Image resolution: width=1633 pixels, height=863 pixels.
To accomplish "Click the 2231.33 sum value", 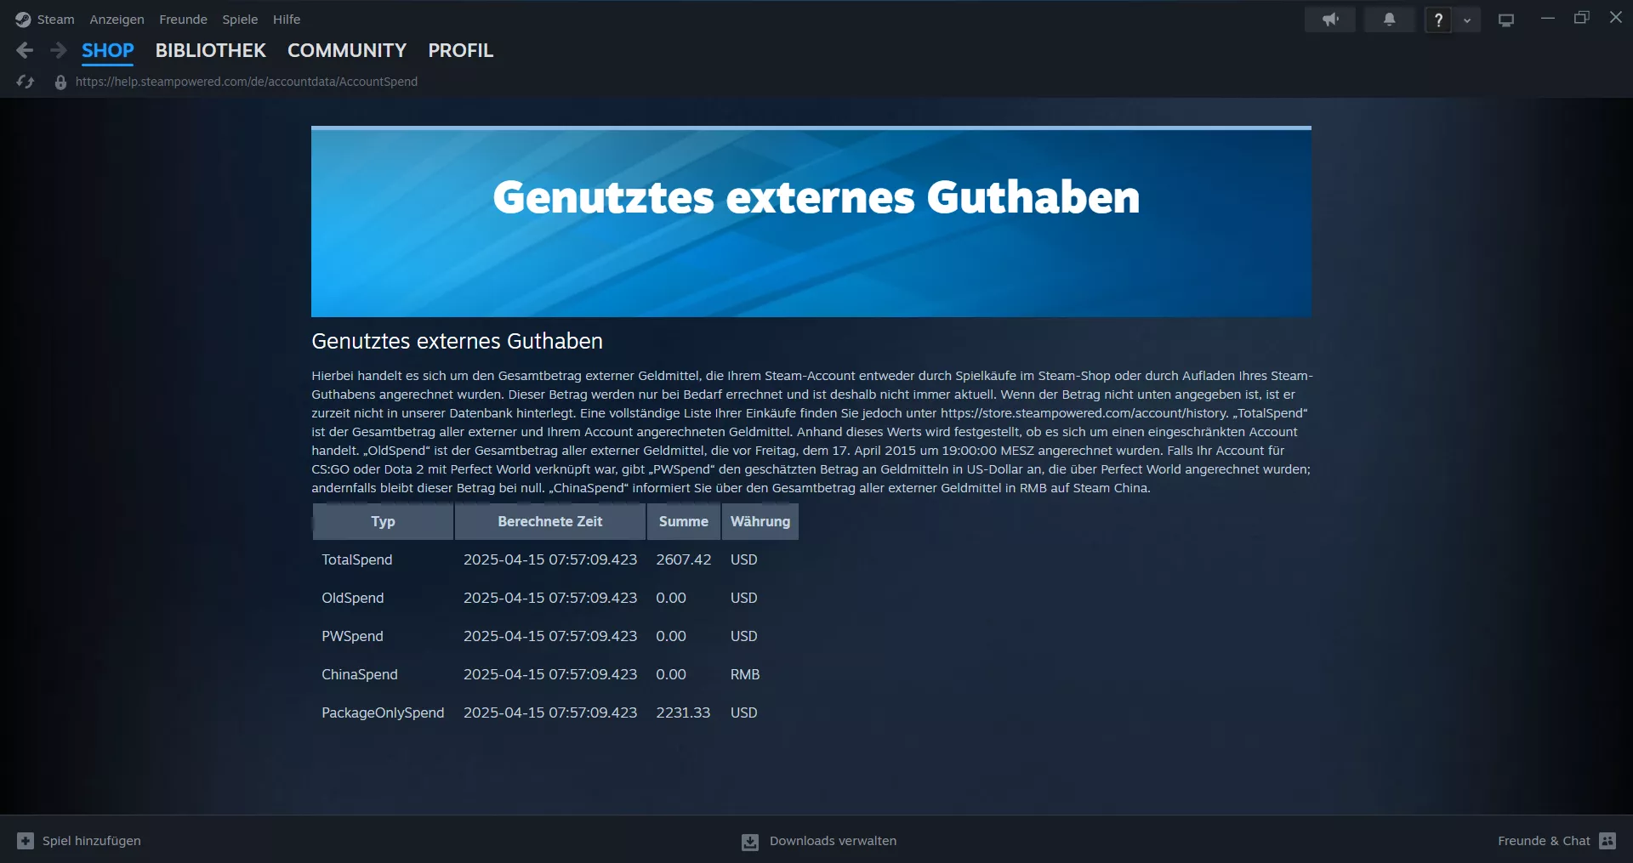I will [x=683, y=713].
